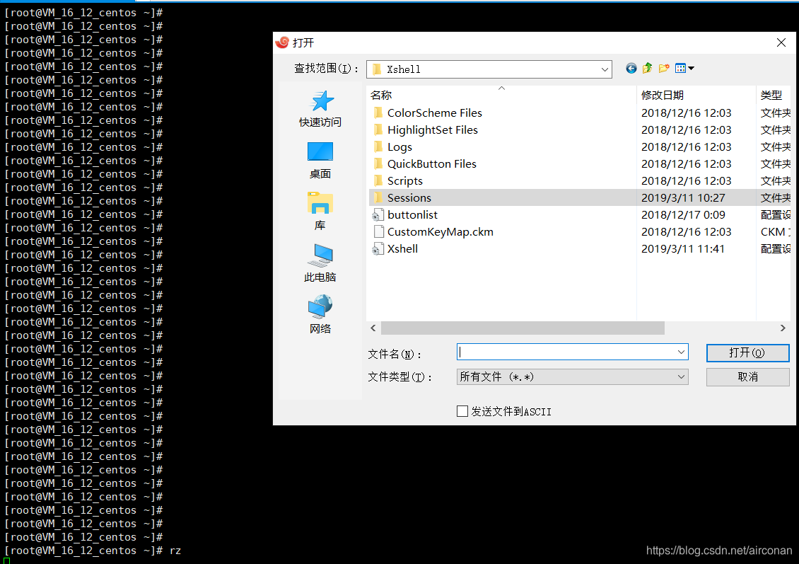This screenshot has height=564, width=799.
Task: Click buttonlist date 2018/12/17 0:09
Action: pyautogui.click(x=683, y=214)
